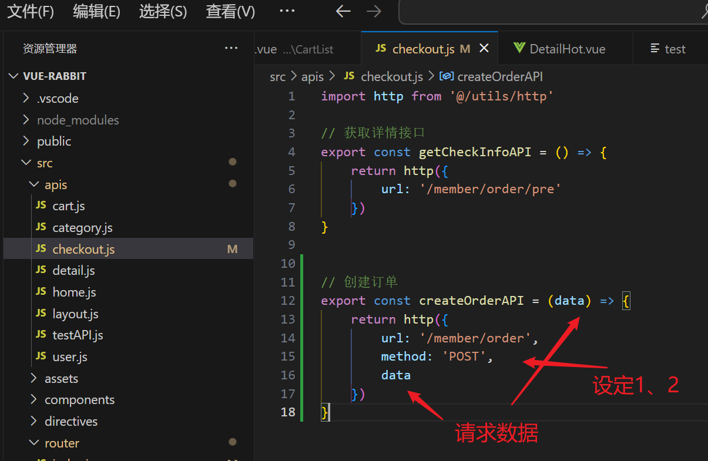Click the '/member/order' url string
708x461 pixels.
tap(475, 338)
